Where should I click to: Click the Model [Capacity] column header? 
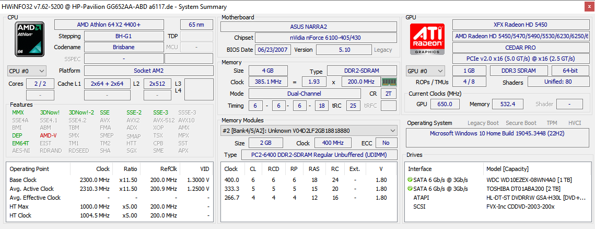click(x=507, y=169)
